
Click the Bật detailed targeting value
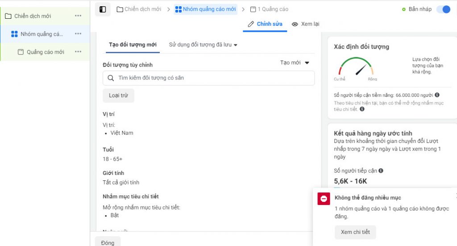click(x=115, y=215)
